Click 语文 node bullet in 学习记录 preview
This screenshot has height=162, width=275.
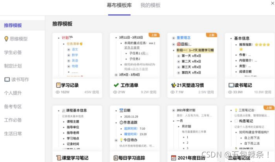(69, 50)
